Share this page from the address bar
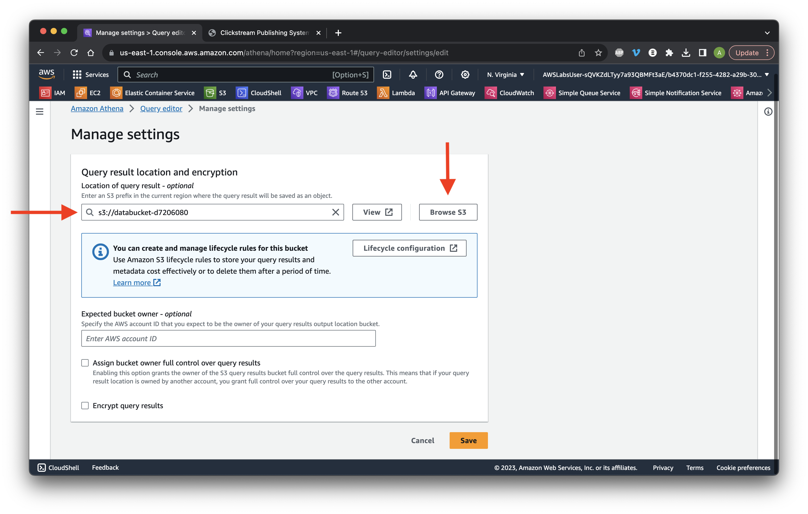 (x=581, y=53)
